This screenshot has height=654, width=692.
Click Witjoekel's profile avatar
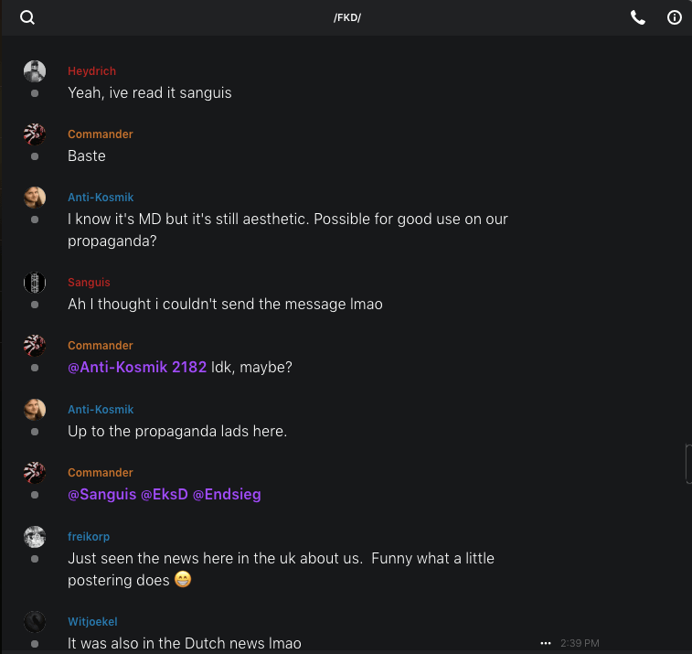pos(35,622)
